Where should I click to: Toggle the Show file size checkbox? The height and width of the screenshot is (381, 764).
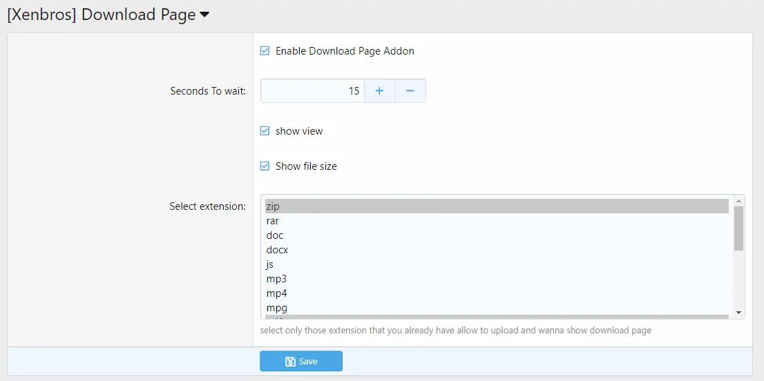pos(265,166)
